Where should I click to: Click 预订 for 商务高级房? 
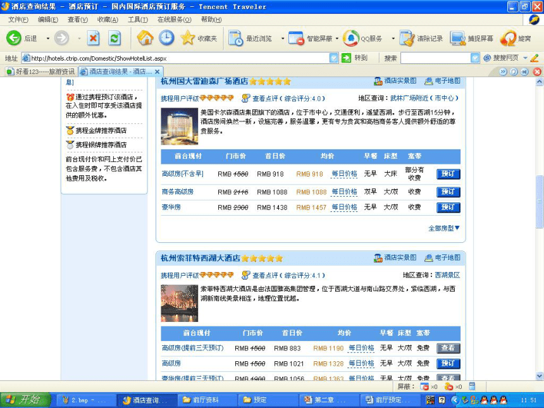(x=448, y=192)
